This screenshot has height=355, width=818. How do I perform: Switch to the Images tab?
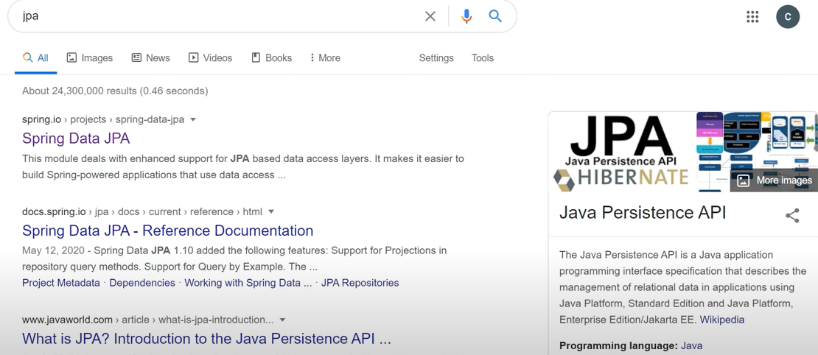[90, 58]
